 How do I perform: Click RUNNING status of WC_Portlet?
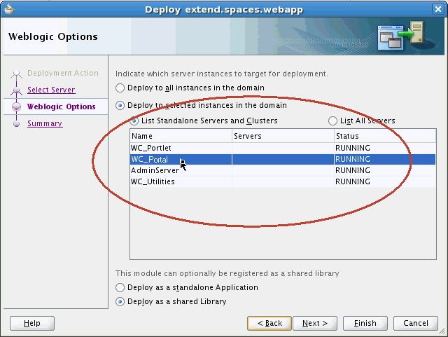coord(353,148)
